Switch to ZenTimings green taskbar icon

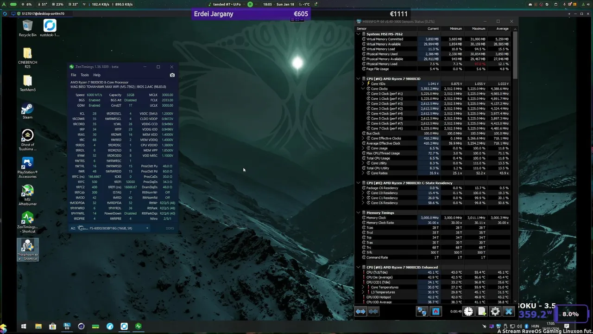[138, 327]
